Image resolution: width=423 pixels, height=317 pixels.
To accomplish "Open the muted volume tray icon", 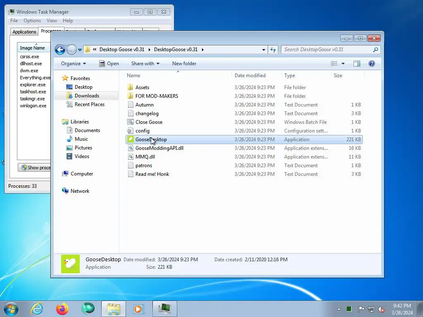I will (x=381, y=309).
